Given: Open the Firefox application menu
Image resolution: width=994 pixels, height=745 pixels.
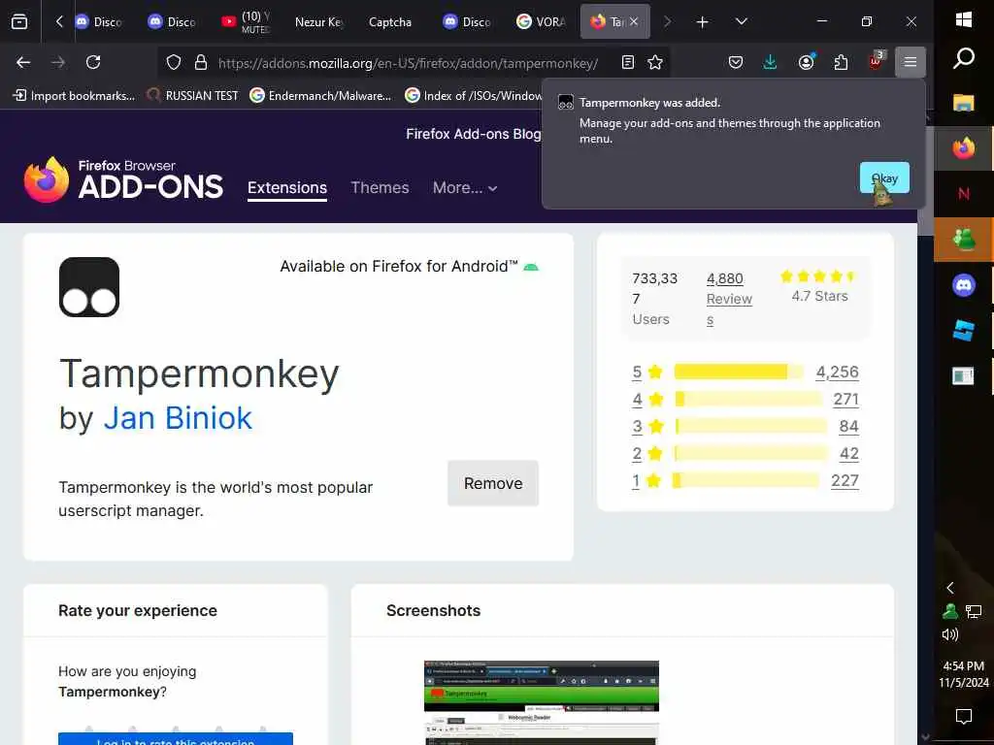Looking at the screenshot, I should pyautogui.click(x=911, y=62).
